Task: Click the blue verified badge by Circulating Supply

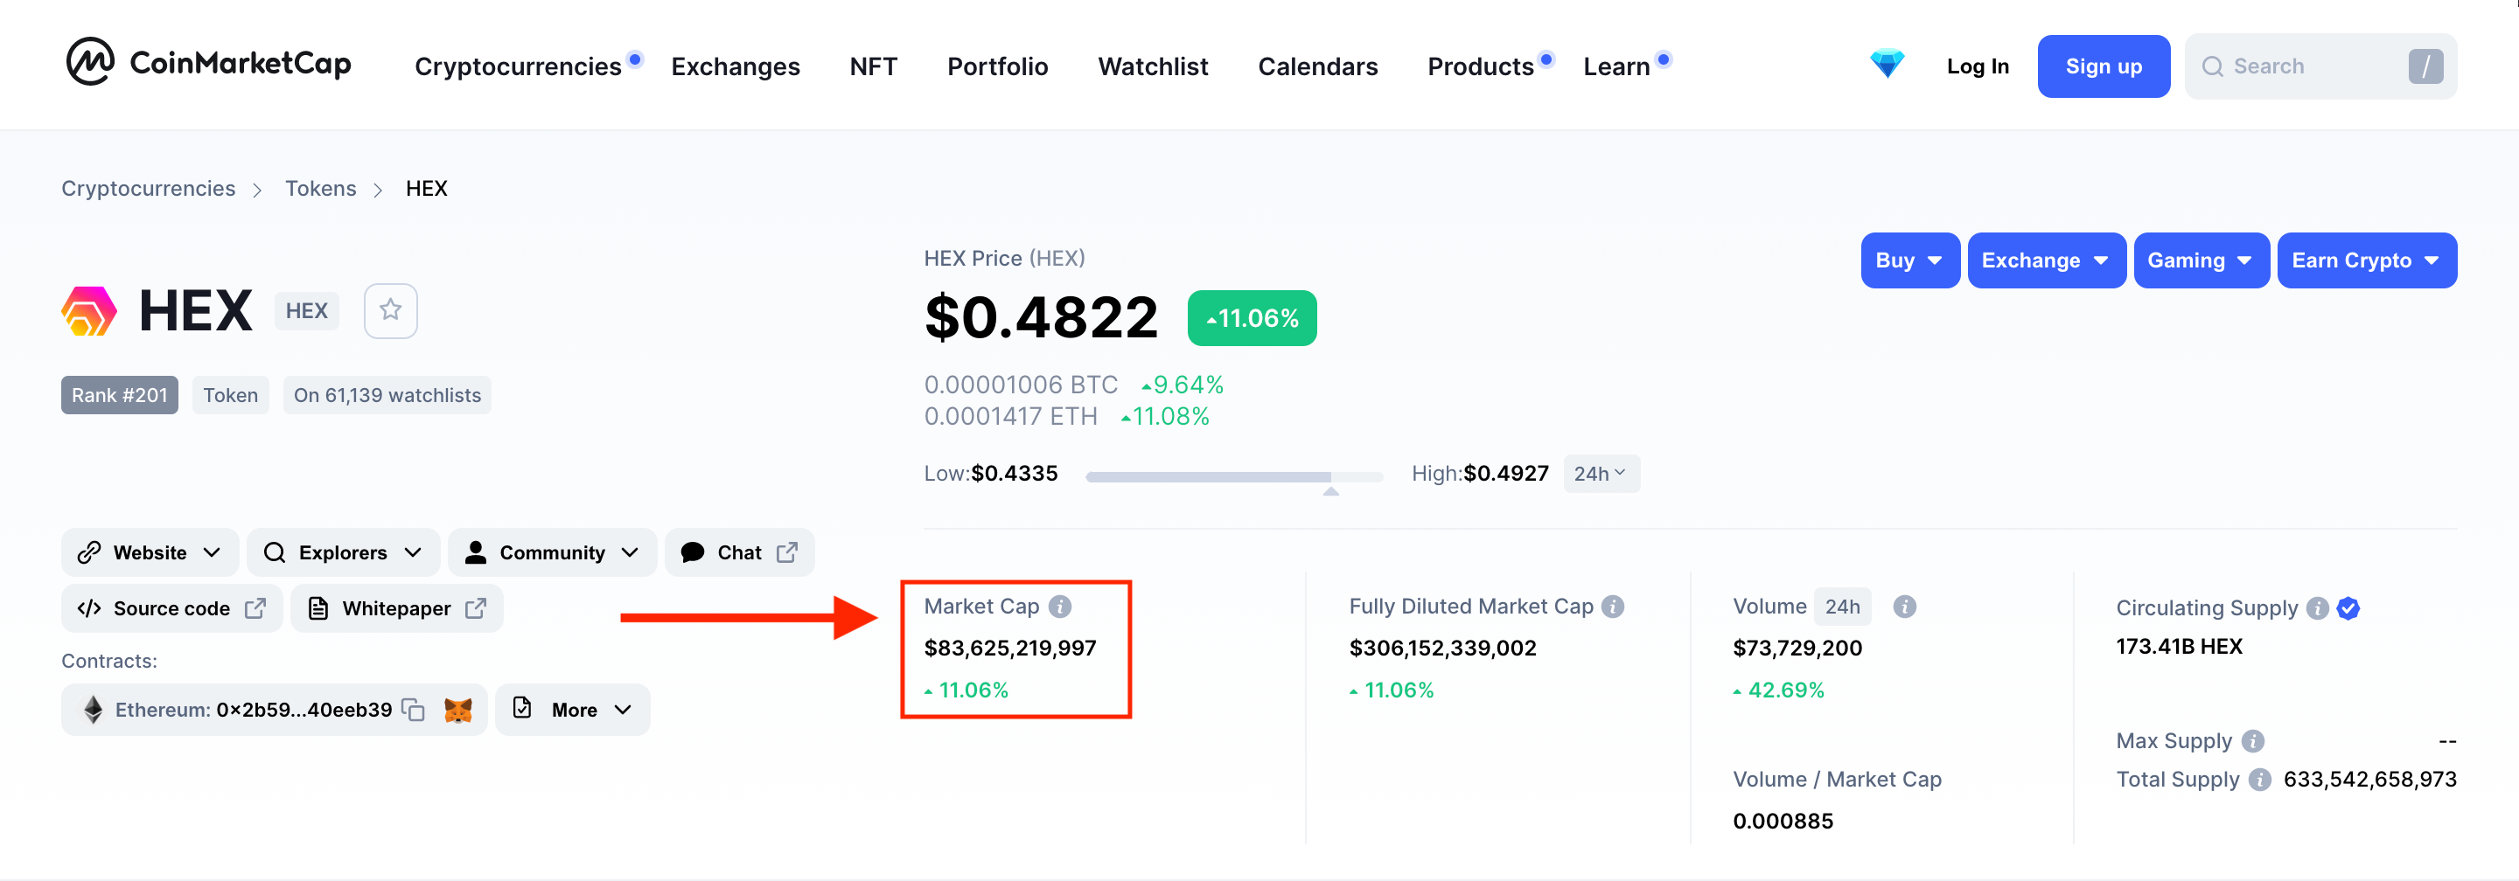Action: 2348,608
